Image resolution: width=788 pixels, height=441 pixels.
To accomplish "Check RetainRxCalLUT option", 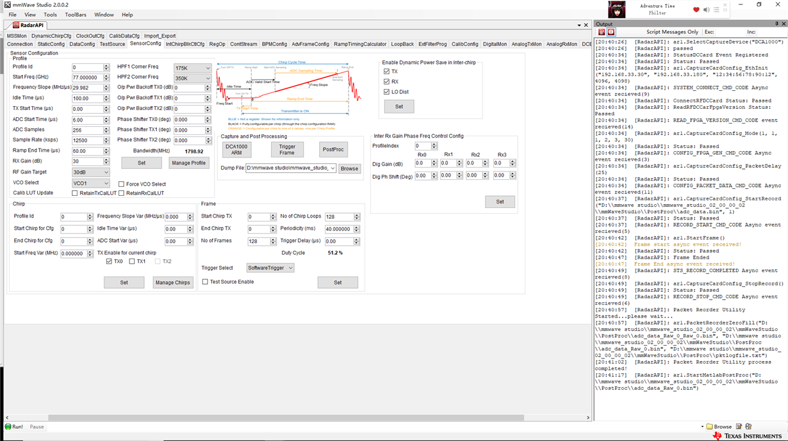I will click(x=122, y=193).
